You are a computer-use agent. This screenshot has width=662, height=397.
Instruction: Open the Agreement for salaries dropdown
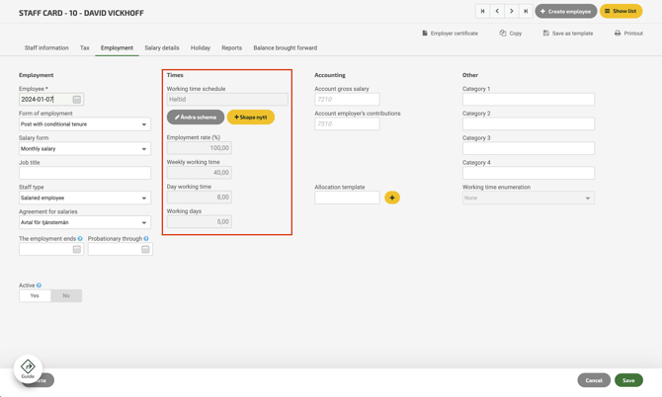click(85, 222)
